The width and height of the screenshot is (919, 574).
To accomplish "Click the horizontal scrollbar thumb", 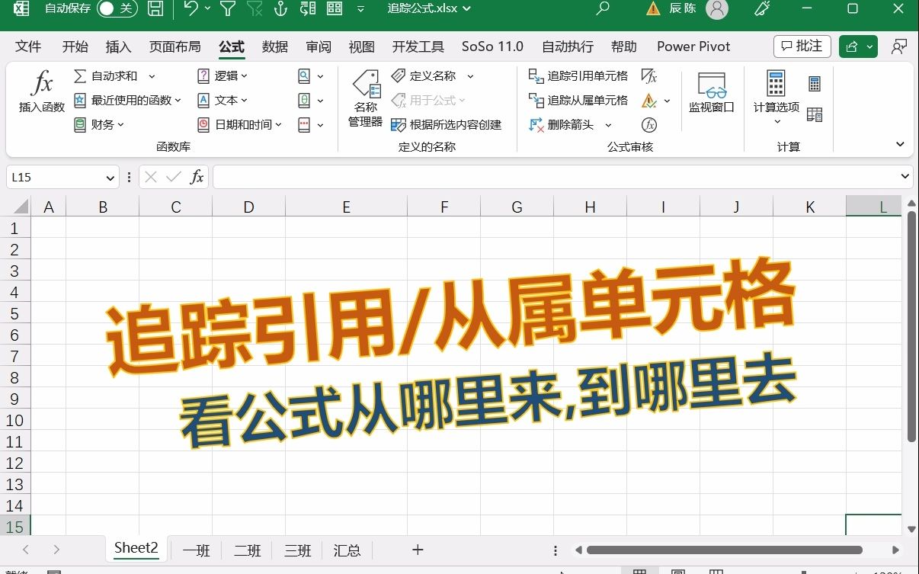I will pos(725,550).
